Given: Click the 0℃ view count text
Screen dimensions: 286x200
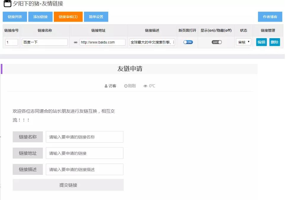Looking at the screenshot, I should pos(152,86).
